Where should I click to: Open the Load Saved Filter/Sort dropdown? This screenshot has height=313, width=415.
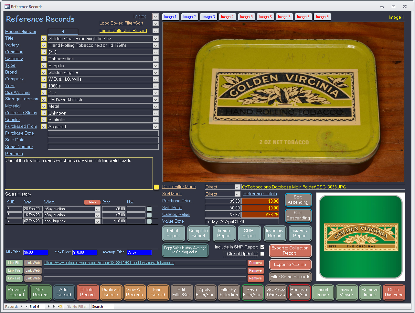tap(155, 24)
